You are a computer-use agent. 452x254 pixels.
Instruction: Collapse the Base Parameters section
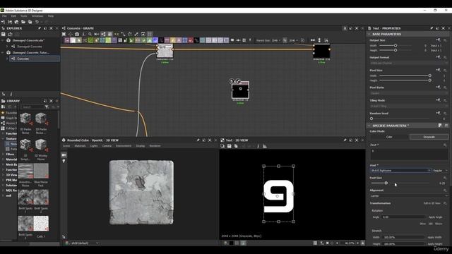click(369, 34)
